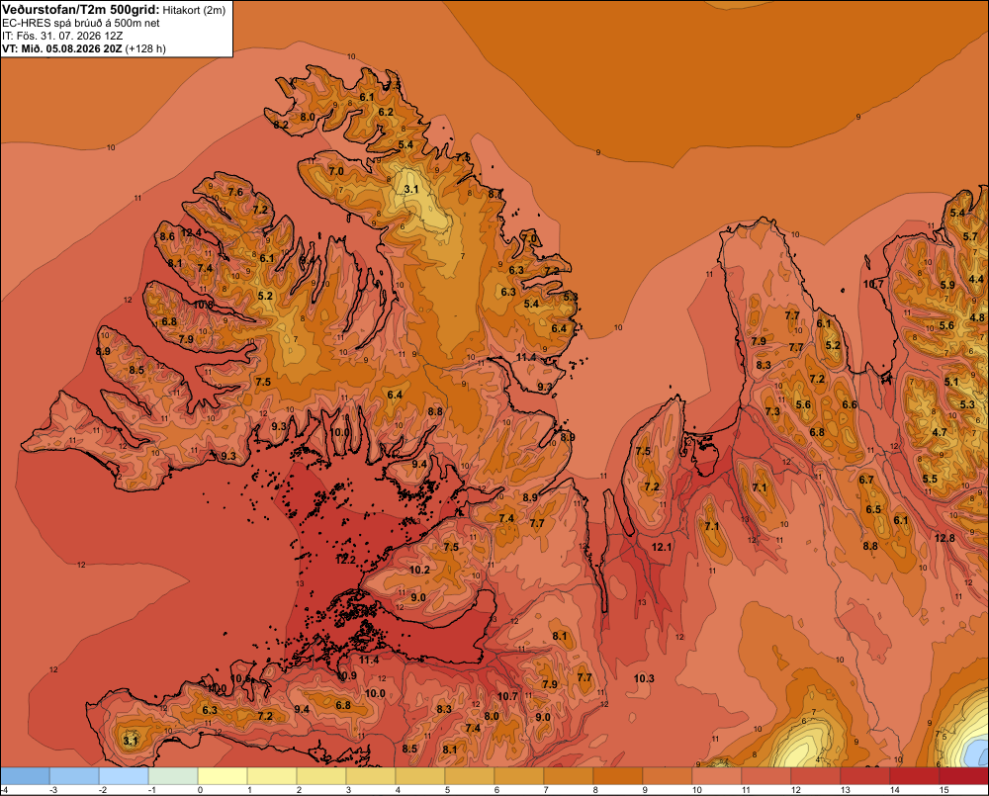Click the 10.2 label on the peninsula
The width and height of the screenshot is (989, 796).
[x=419, y=570]
